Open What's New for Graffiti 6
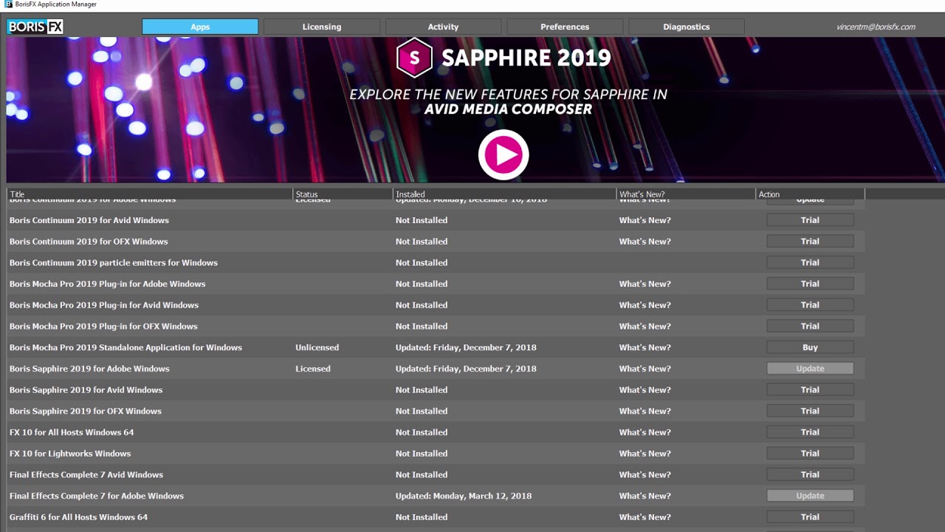 645,517
